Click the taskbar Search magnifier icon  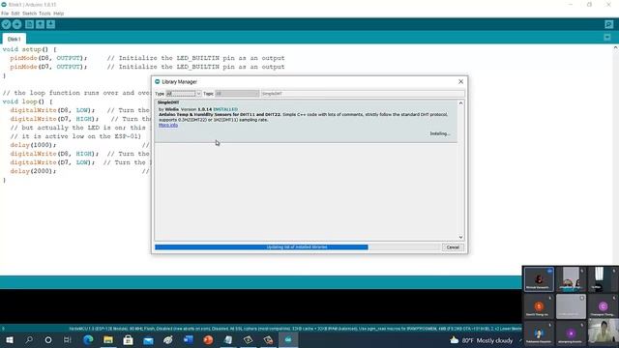[x=29, y=339]
